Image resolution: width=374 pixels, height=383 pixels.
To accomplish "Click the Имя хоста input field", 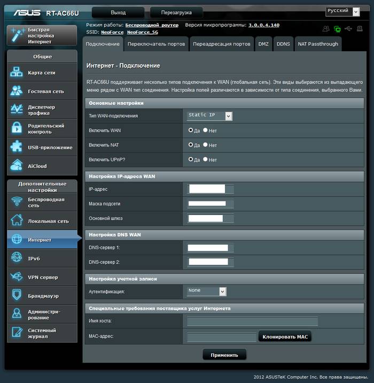I will point(252,321).
